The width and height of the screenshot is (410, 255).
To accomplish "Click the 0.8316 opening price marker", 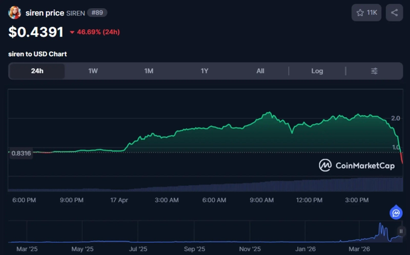I will 20,153.
